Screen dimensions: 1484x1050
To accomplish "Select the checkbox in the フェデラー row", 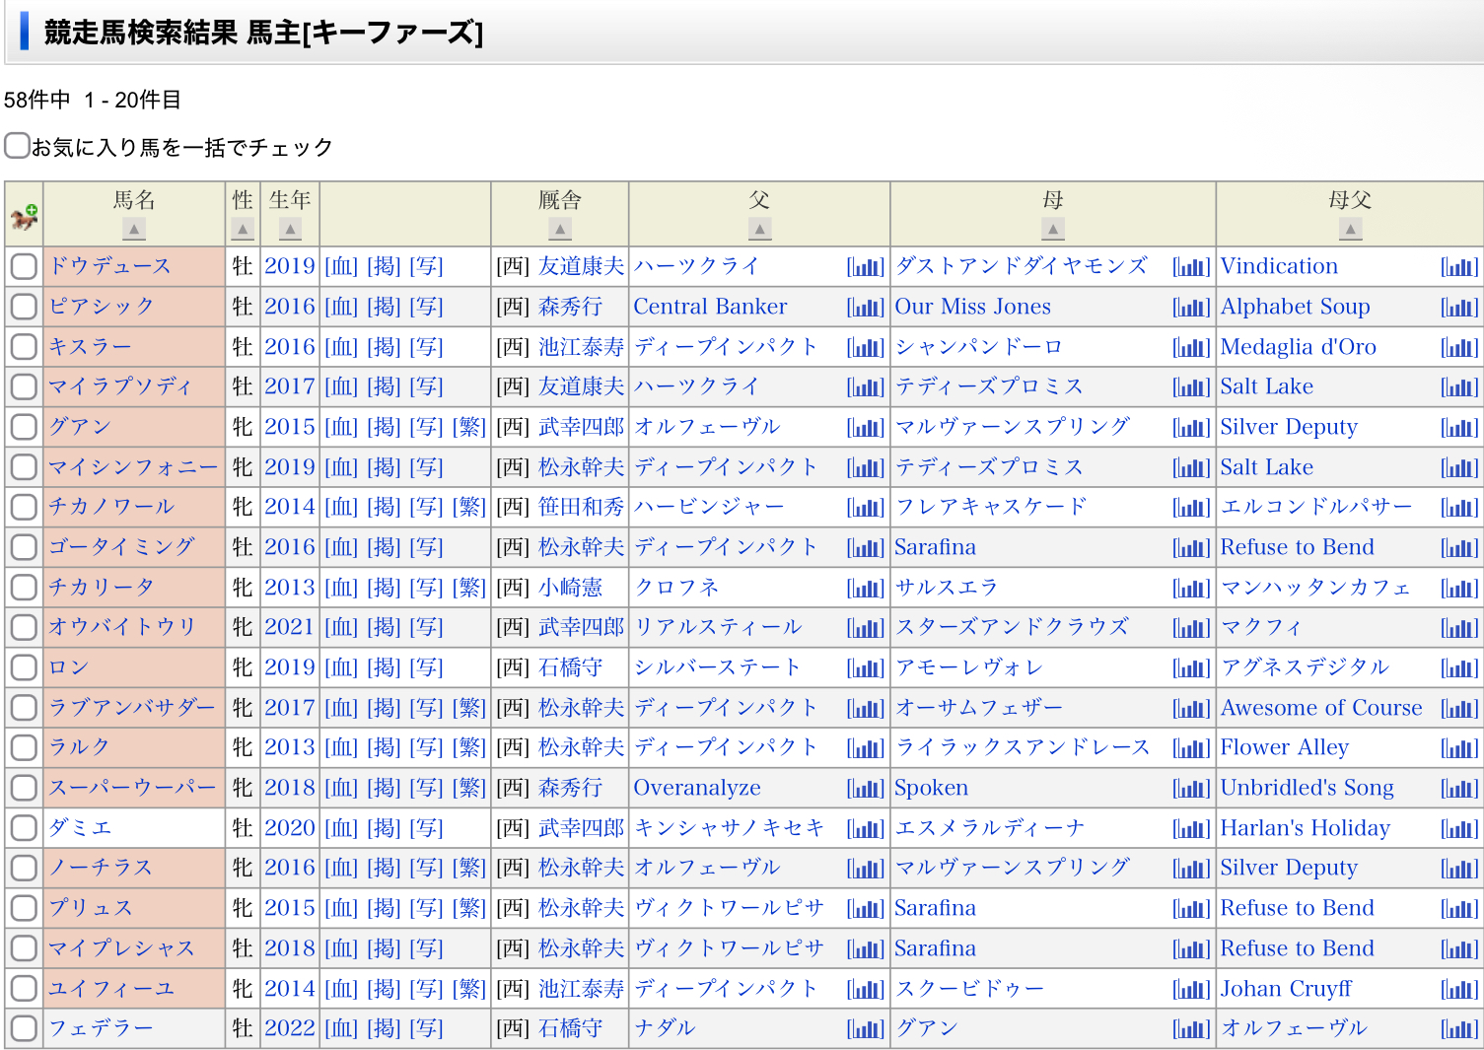I will pyautogui.click(x=24, y=1028).
